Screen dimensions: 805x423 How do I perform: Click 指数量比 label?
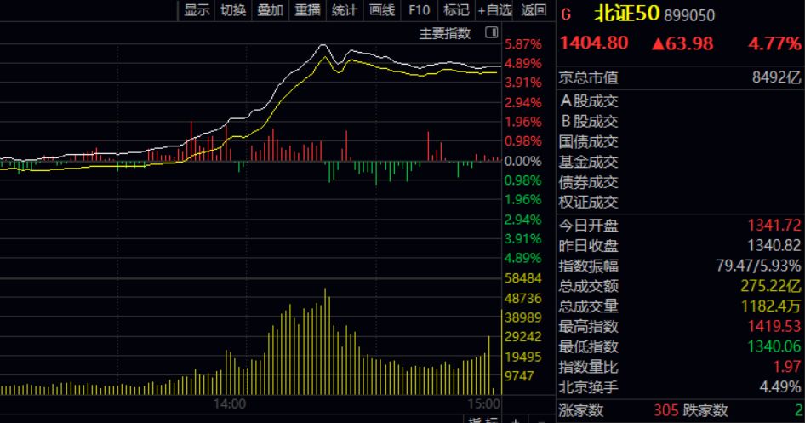588,367
